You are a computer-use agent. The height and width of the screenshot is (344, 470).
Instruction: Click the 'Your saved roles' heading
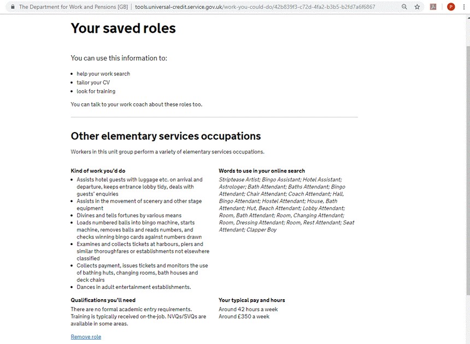(x=123, y=28)
